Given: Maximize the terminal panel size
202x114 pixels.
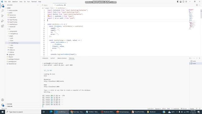Looking at the screenshot, I should pos(197,58).
